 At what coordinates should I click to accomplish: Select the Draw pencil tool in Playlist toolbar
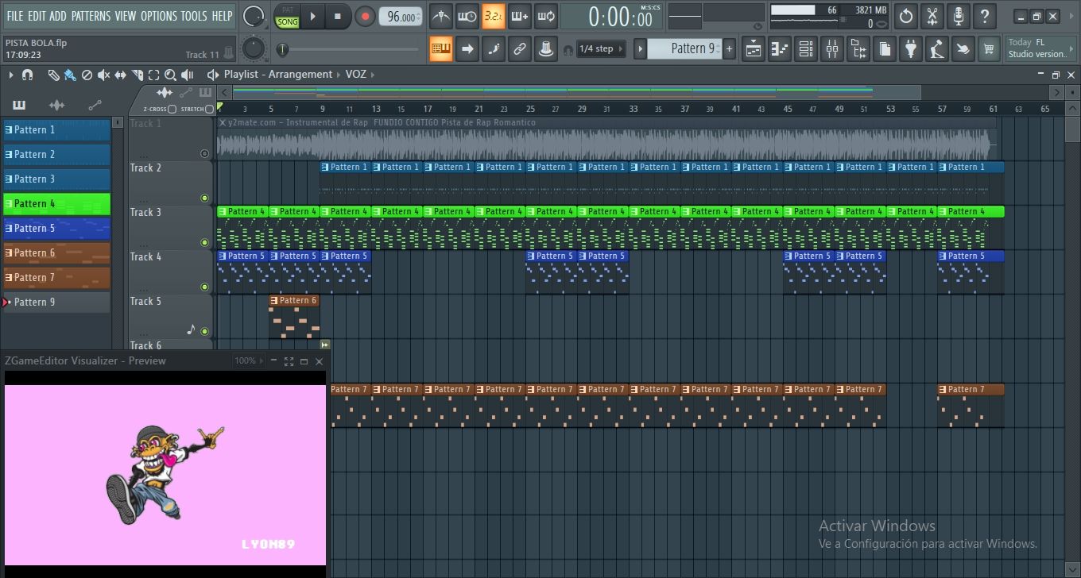(53, 75)
